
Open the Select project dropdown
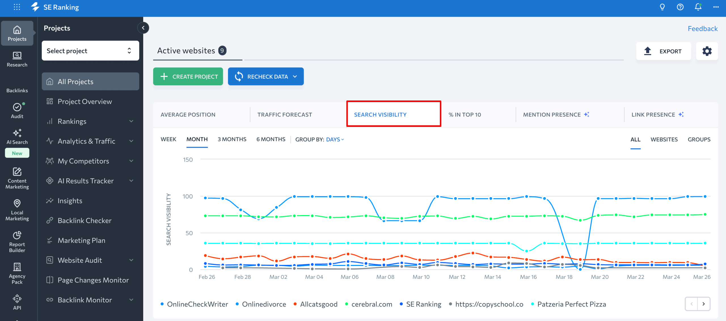click(90, 51)
